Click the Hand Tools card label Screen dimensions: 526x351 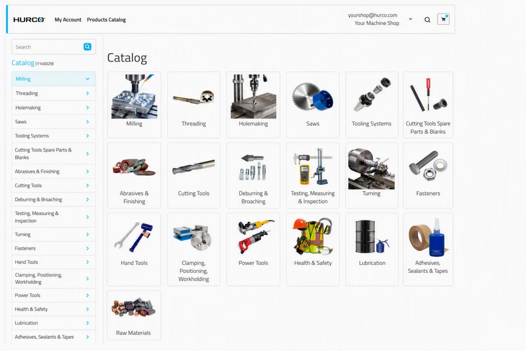(x=134, y=263)
